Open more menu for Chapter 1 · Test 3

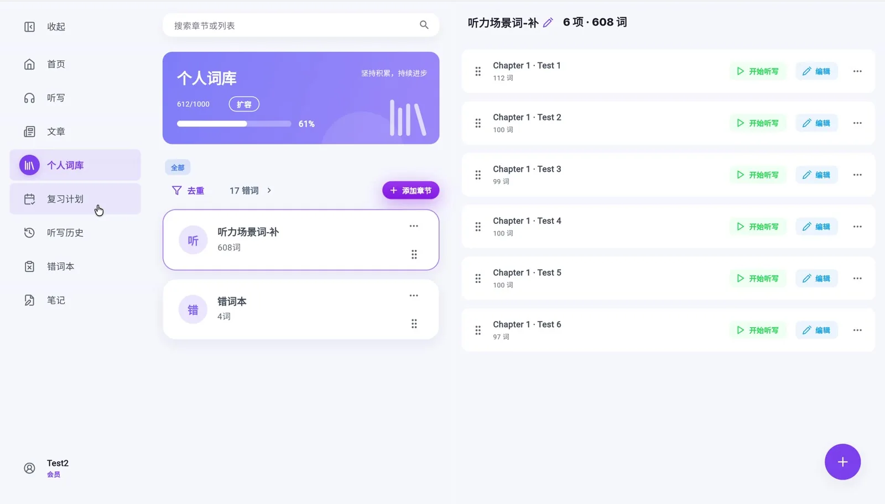tap(857, 175)
